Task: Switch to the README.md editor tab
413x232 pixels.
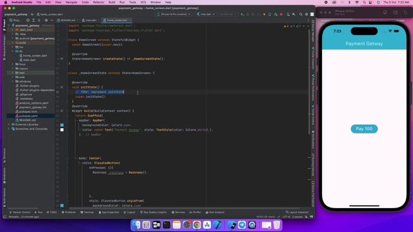Action: 68,20
